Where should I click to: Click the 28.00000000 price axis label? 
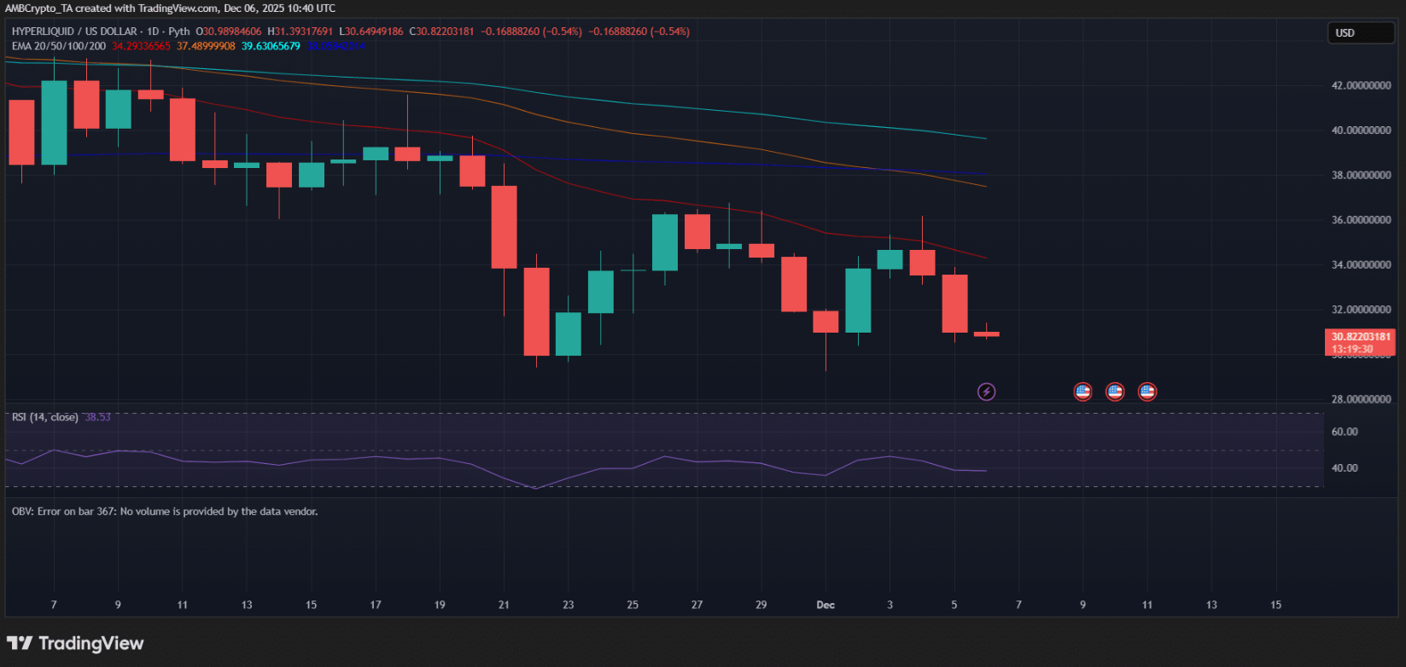[x=1361, y=399]
